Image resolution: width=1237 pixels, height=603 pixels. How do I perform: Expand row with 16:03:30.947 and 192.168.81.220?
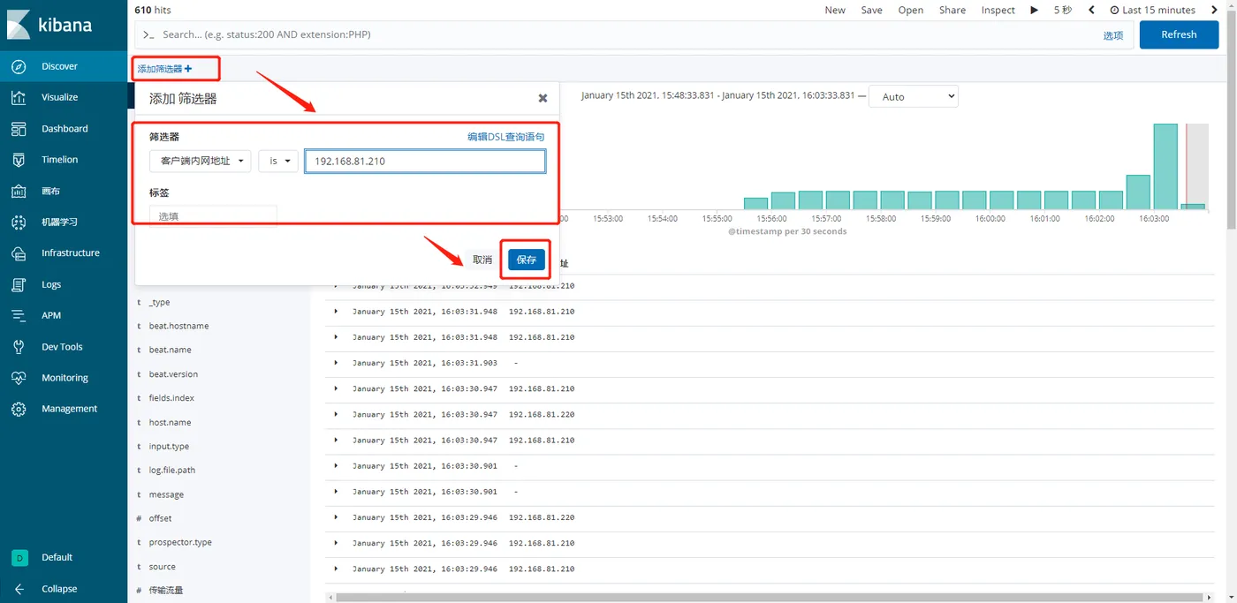(336, 414)
